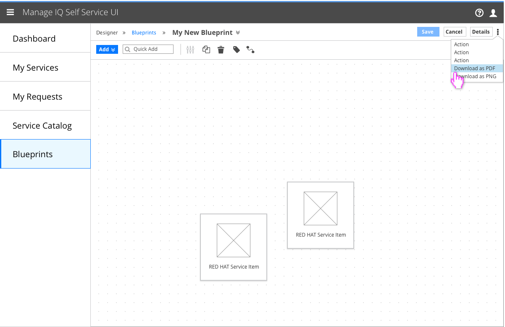Cancel the blueprint edits
Image resolution: width=505 pixels, height=327 pixels.
455,32
